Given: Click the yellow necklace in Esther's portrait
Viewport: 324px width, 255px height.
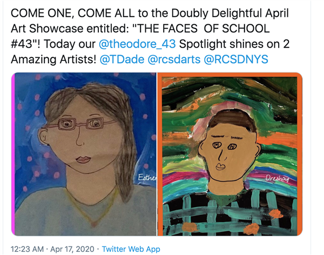Looking at the screenshot, I should 93,207.
